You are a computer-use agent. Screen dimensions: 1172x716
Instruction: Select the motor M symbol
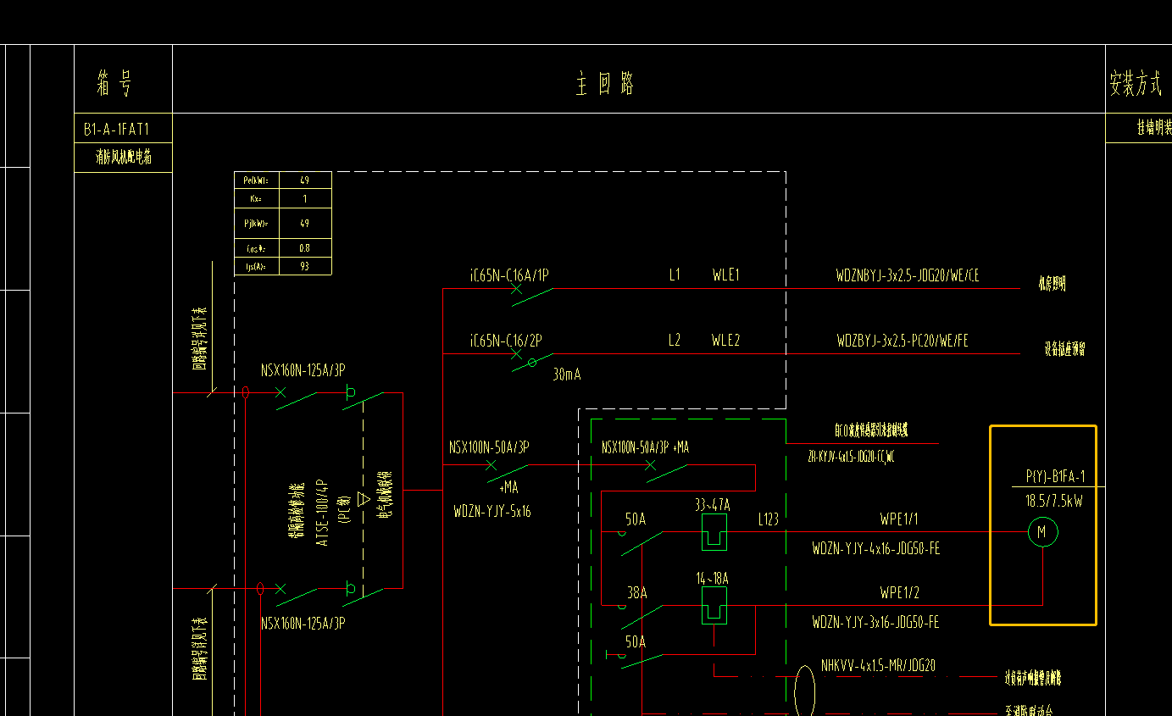click(1042, 532)
